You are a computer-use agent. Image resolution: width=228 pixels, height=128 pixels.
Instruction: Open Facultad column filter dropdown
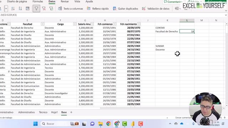42,24
